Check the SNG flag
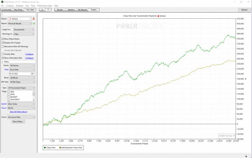 pyautogui.click(x=9, y=92)
